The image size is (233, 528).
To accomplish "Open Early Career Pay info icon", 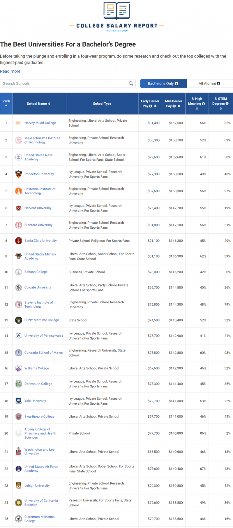I will 151,106.
